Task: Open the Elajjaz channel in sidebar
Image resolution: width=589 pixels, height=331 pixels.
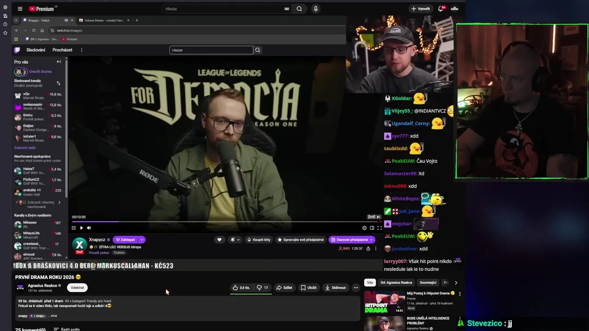Action: [38, 128]
